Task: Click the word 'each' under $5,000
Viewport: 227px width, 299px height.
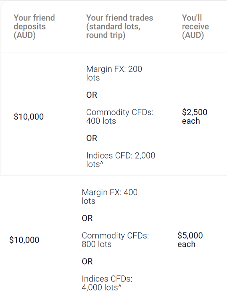Action: 187,244
